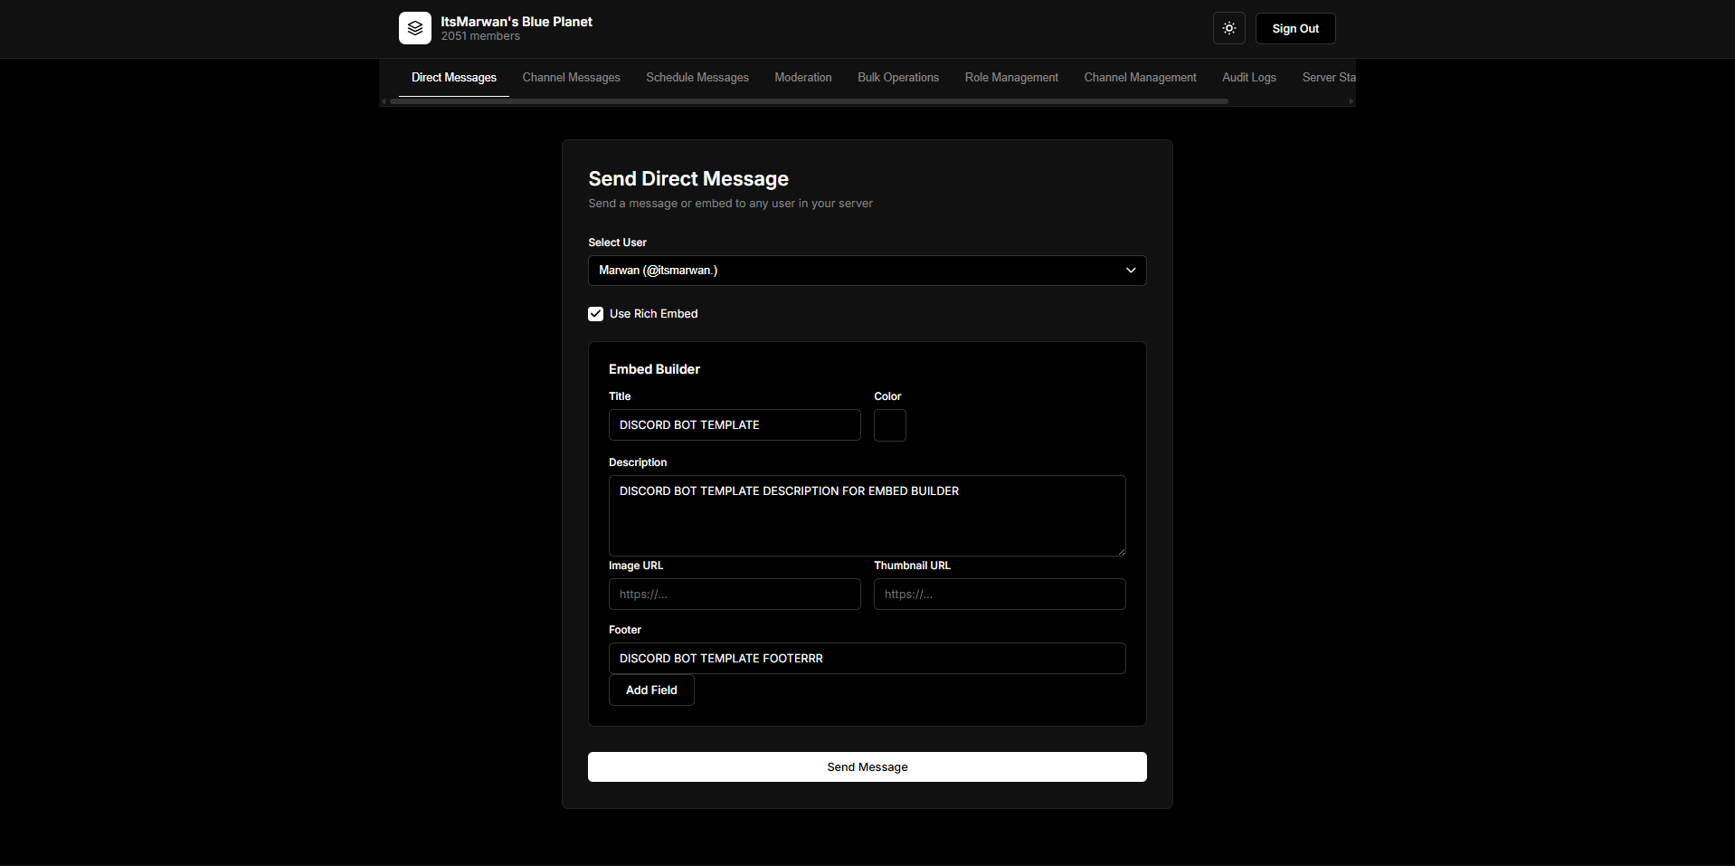Click the tab bar left scroll arrow
Image resolution: width=1735 pixels, height=866 pixels.
384,101
